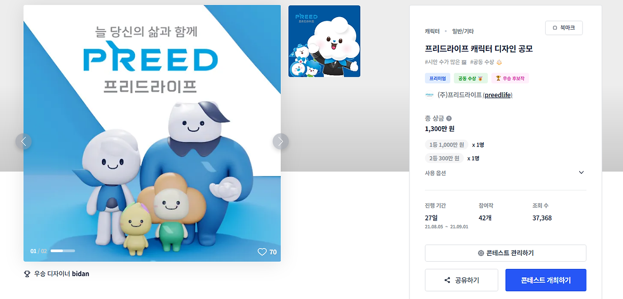Expand the 사용 옵션 chevron
623x299 pixels.
tap(581, 173)
